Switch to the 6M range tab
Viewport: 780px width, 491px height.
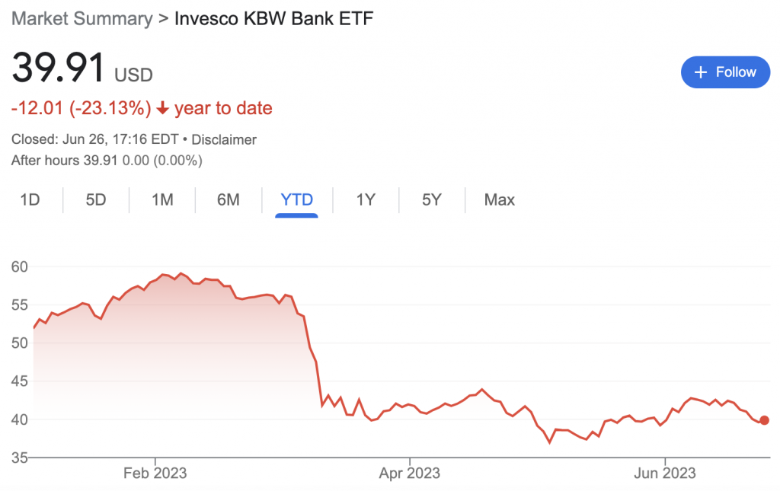point(229,199)
